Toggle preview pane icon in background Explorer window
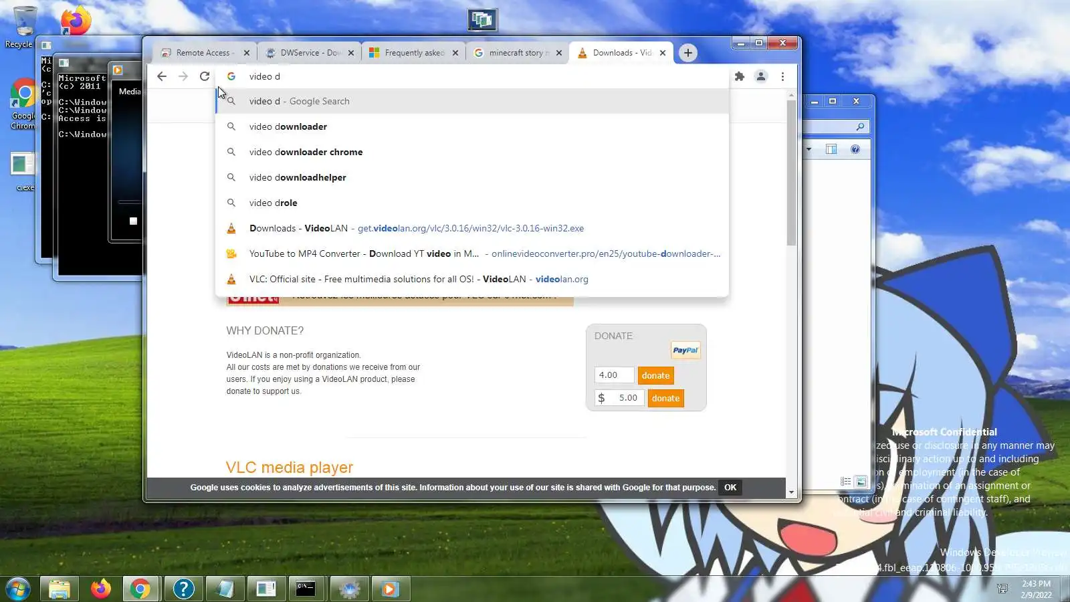1070x602 pixels. 831,149
